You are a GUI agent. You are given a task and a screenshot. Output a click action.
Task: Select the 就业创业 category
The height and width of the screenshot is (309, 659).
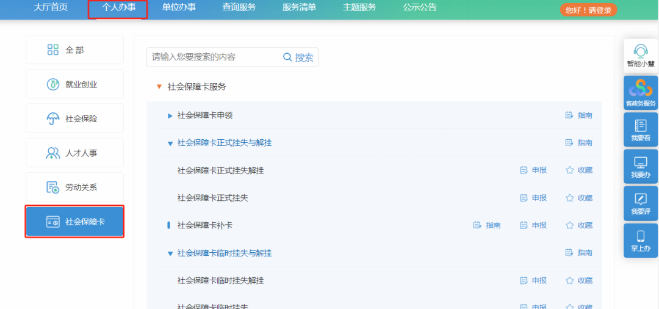(x=75, y=84)
